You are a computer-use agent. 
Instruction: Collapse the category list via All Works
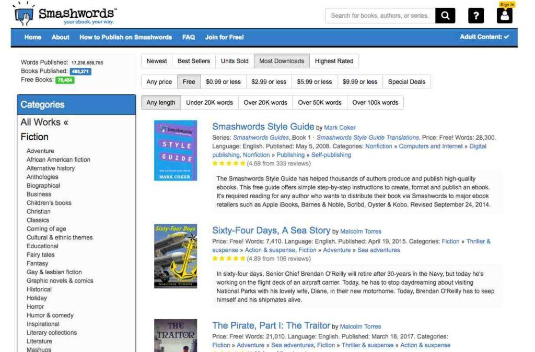click(x=44, y=122)
